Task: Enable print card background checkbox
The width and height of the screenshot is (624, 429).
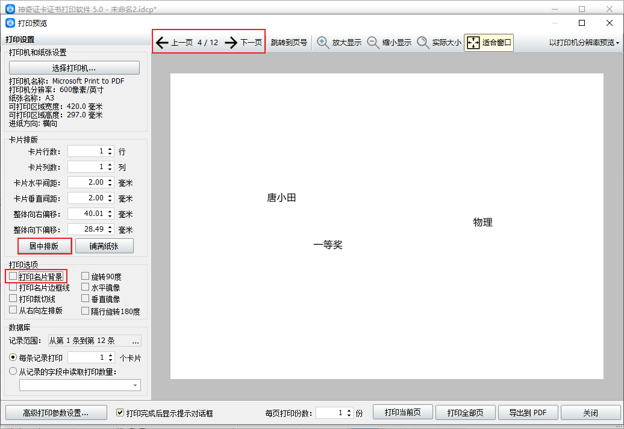Action: [13, 276]
